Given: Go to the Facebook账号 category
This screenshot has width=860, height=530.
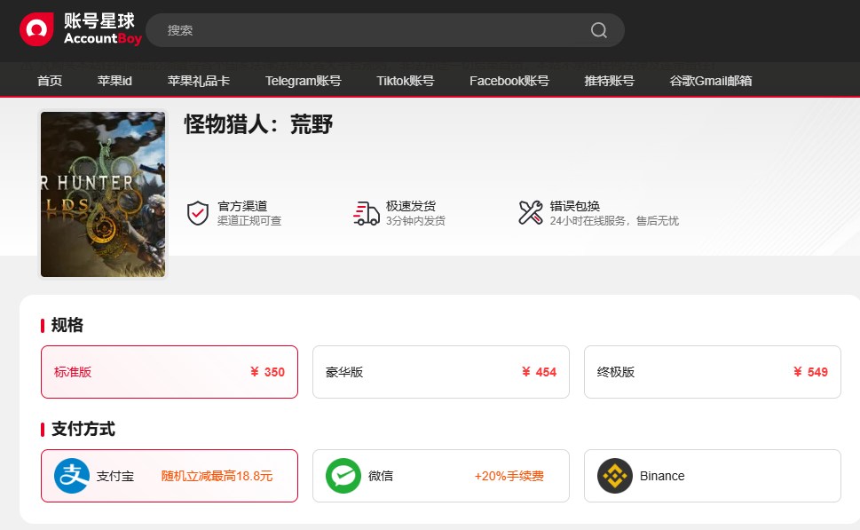Looking at the screenshot, I should [509, 81].
